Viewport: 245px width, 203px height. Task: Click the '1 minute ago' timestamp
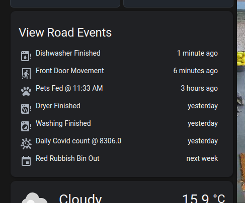pyautogui.click(x=197, y=53)
